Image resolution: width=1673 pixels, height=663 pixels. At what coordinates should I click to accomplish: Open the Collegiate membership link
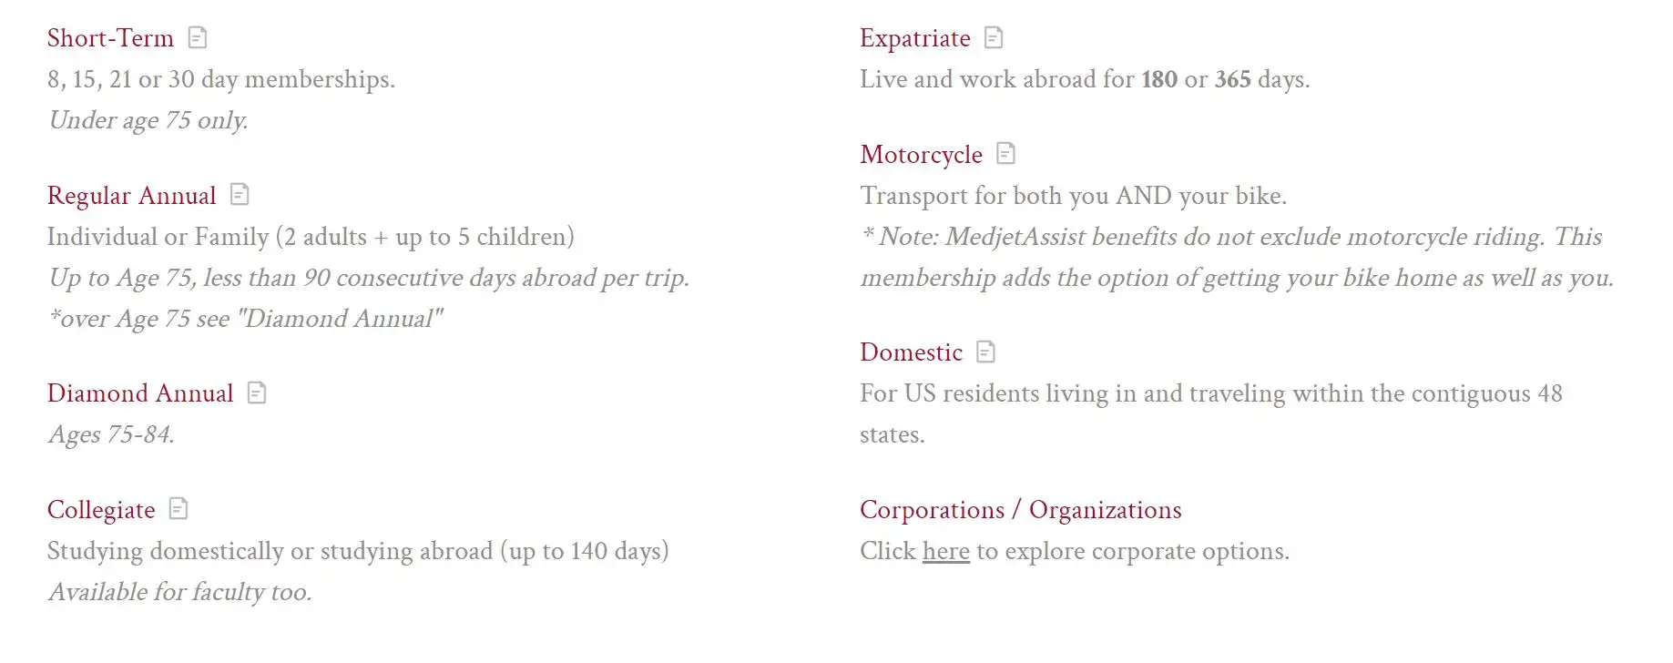[101, 510]
